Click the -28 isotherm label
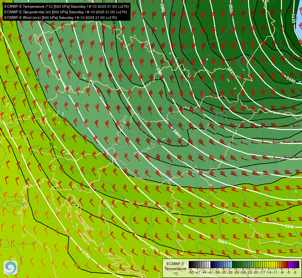302x278 pixels. (x=198, y=7)
